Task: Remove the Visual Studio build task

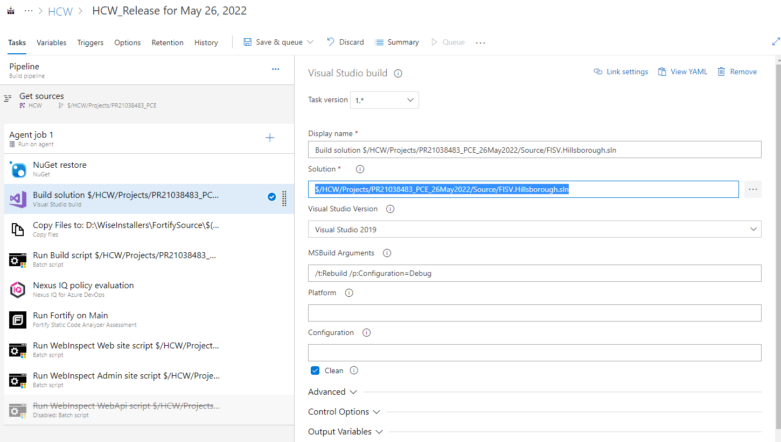Action: [x=737, y=72]
